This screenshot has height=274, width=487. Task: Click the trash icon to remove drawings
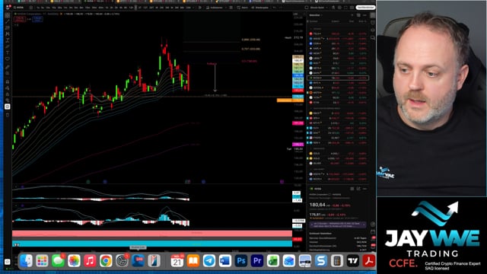pyautogui.click(x=8, y=115)
